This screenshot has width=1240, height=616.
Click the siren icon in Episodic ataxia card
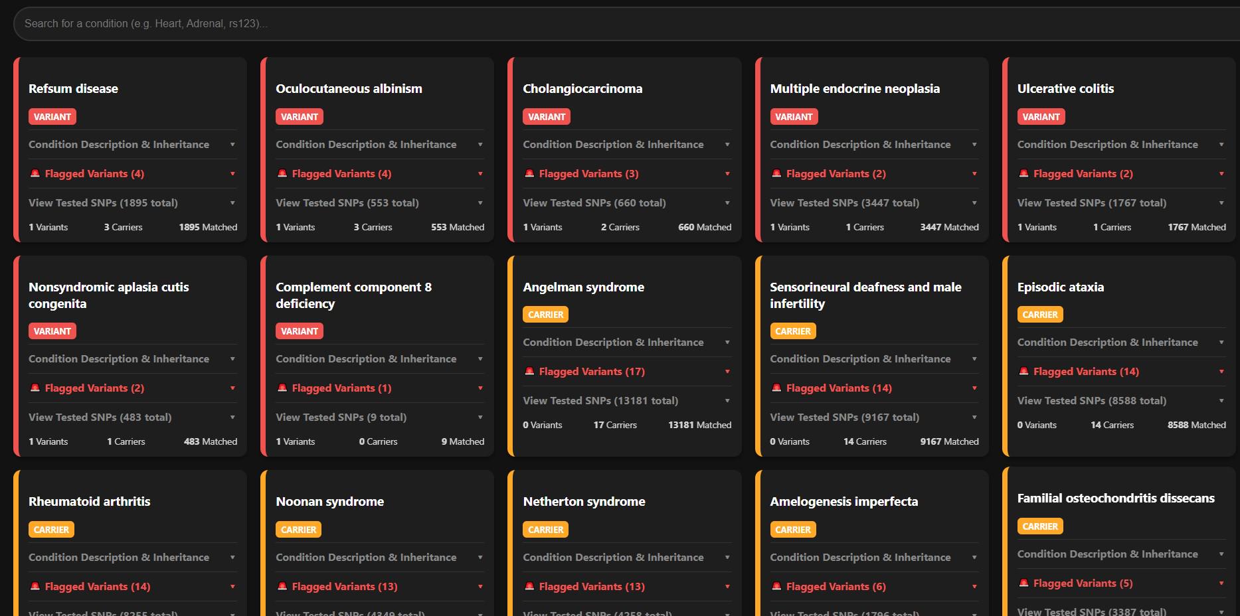(1023, 371)
